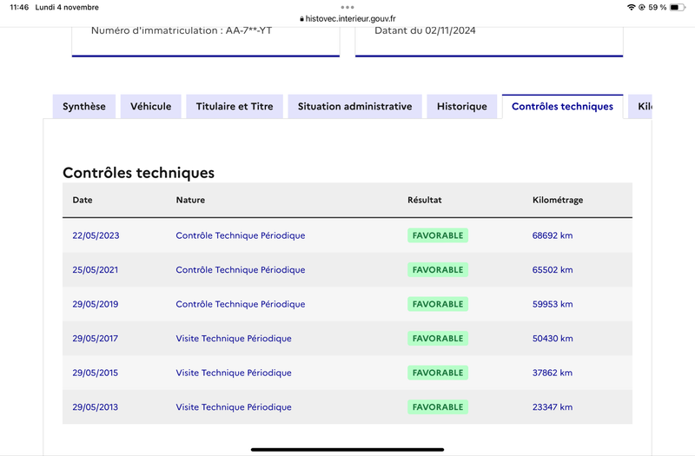This screenshot has height=456, width=695.
Task: Select the 68692 km mileage value
Action: click(553, 235)
